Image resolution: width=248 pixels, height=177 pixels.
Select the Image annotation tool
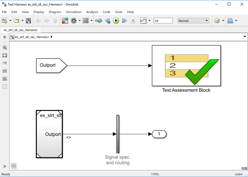click(x=5, y=79)
